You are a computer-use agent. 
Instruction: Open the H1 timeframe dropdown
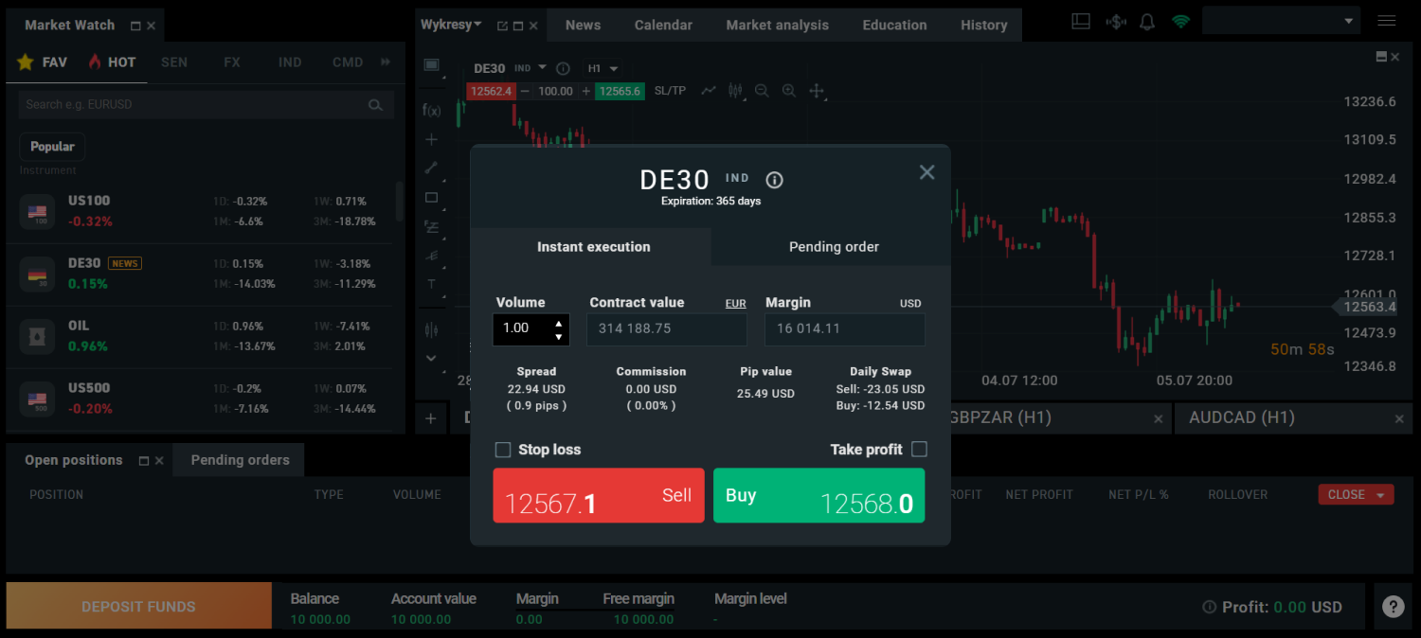point(602,68)
